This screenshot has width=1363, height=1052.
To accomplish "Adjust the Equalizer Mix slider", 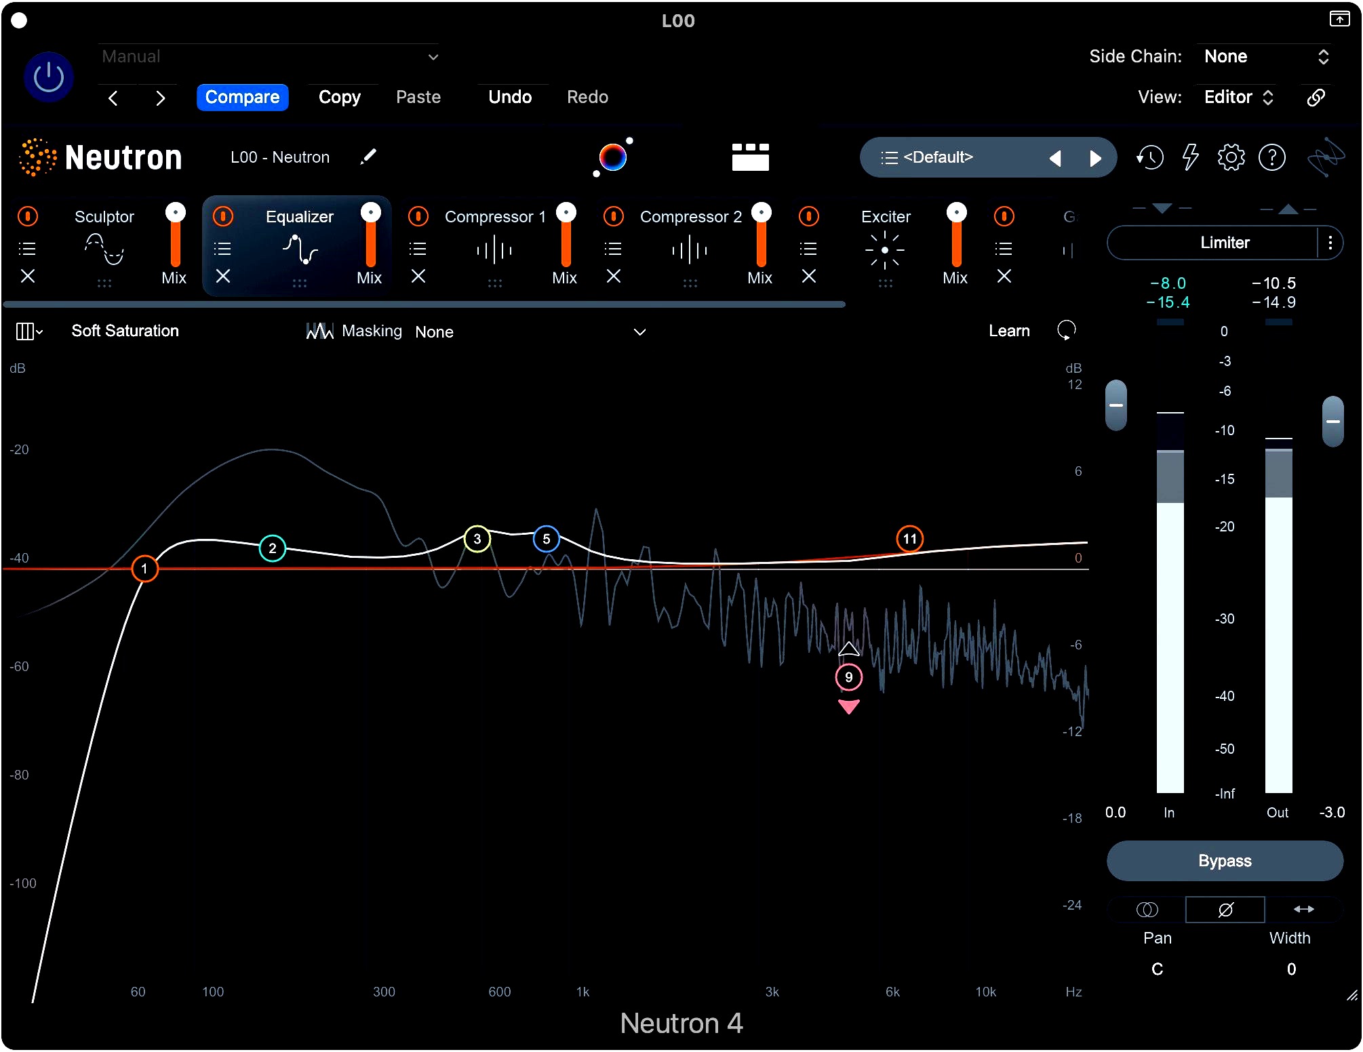I will coord(371,235).
